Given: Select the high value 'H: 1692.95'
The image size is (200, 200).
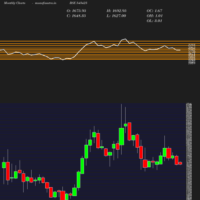Looking at the screenshot, I should pyautogui.click(x=116, y=11).
